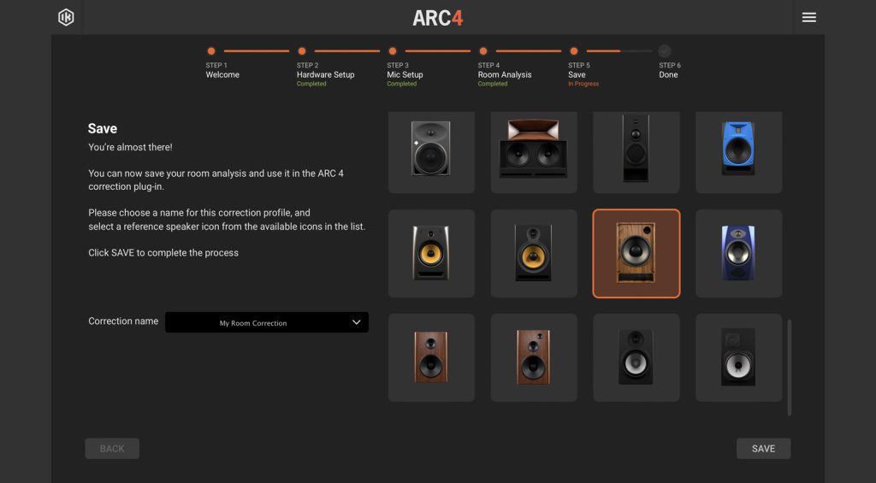
Task: Open Step 4 Room Analysis
Action: point(483,51)
